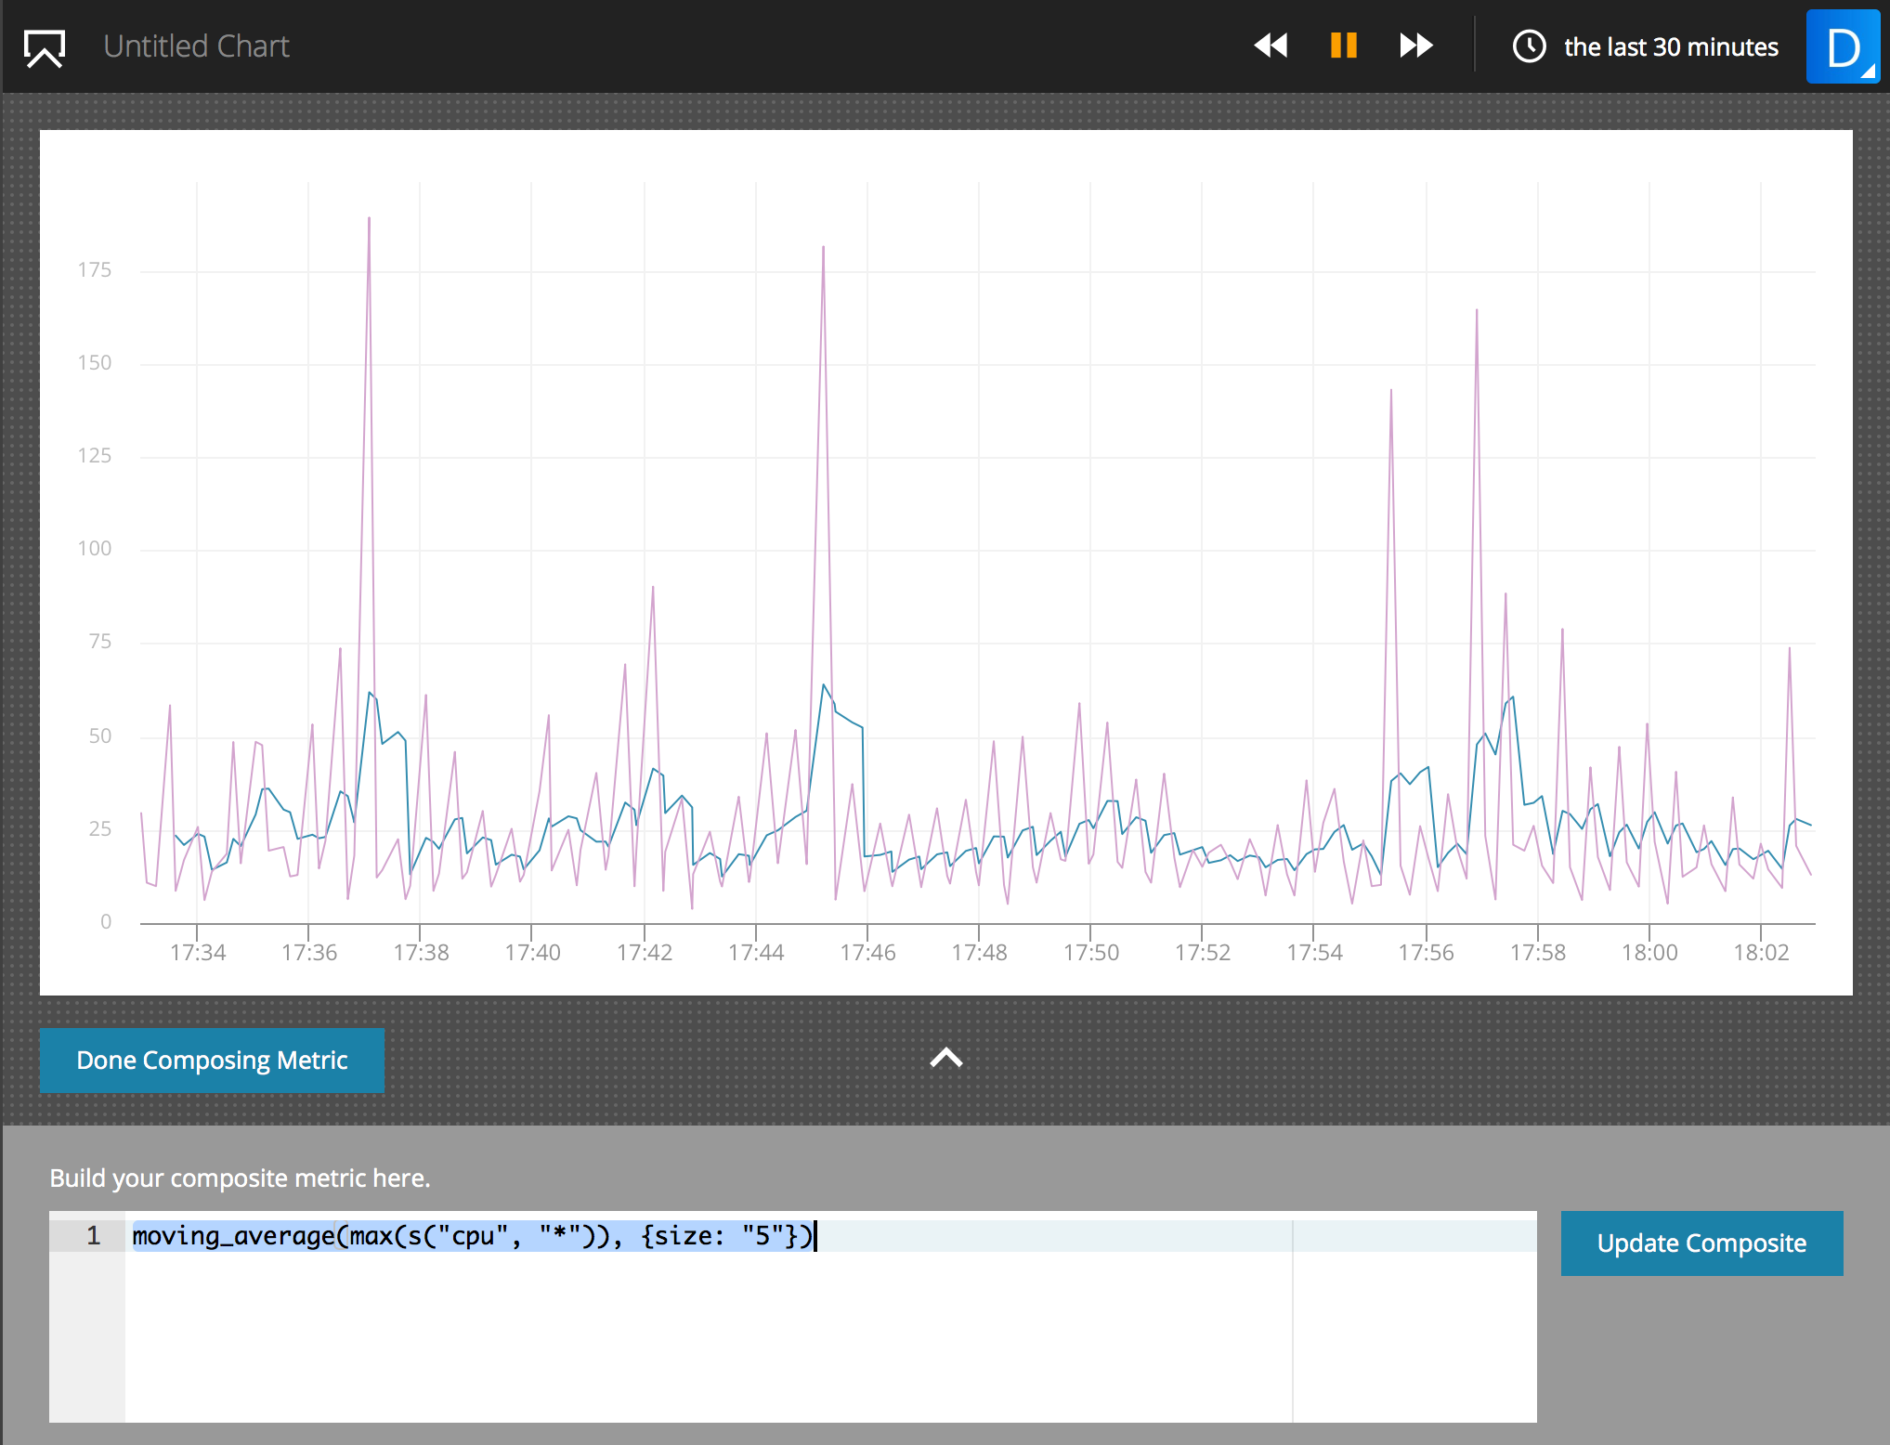Click line number 1 in the editor gutter
1890x1445 pixels.
coord(93,1236)
